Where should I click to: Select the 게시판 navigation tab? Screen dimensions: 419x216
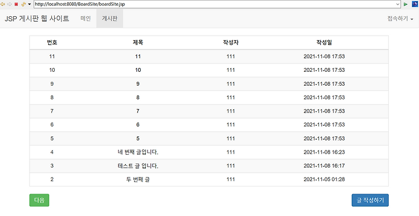tap(109, 18)
